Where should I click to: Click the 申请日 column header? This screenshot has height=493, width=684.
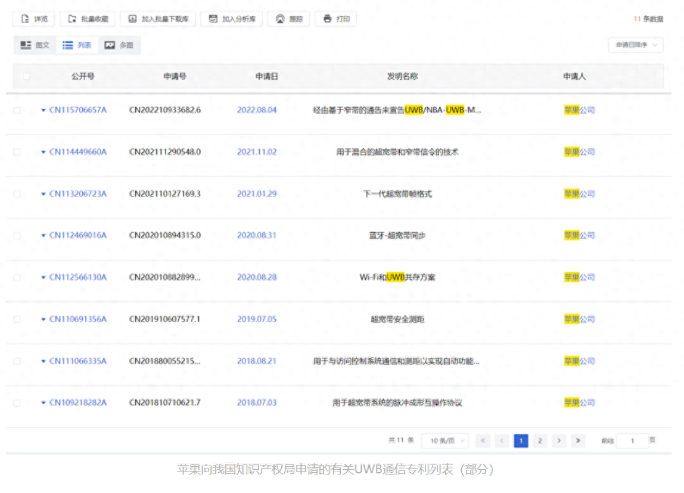point(266,76)
